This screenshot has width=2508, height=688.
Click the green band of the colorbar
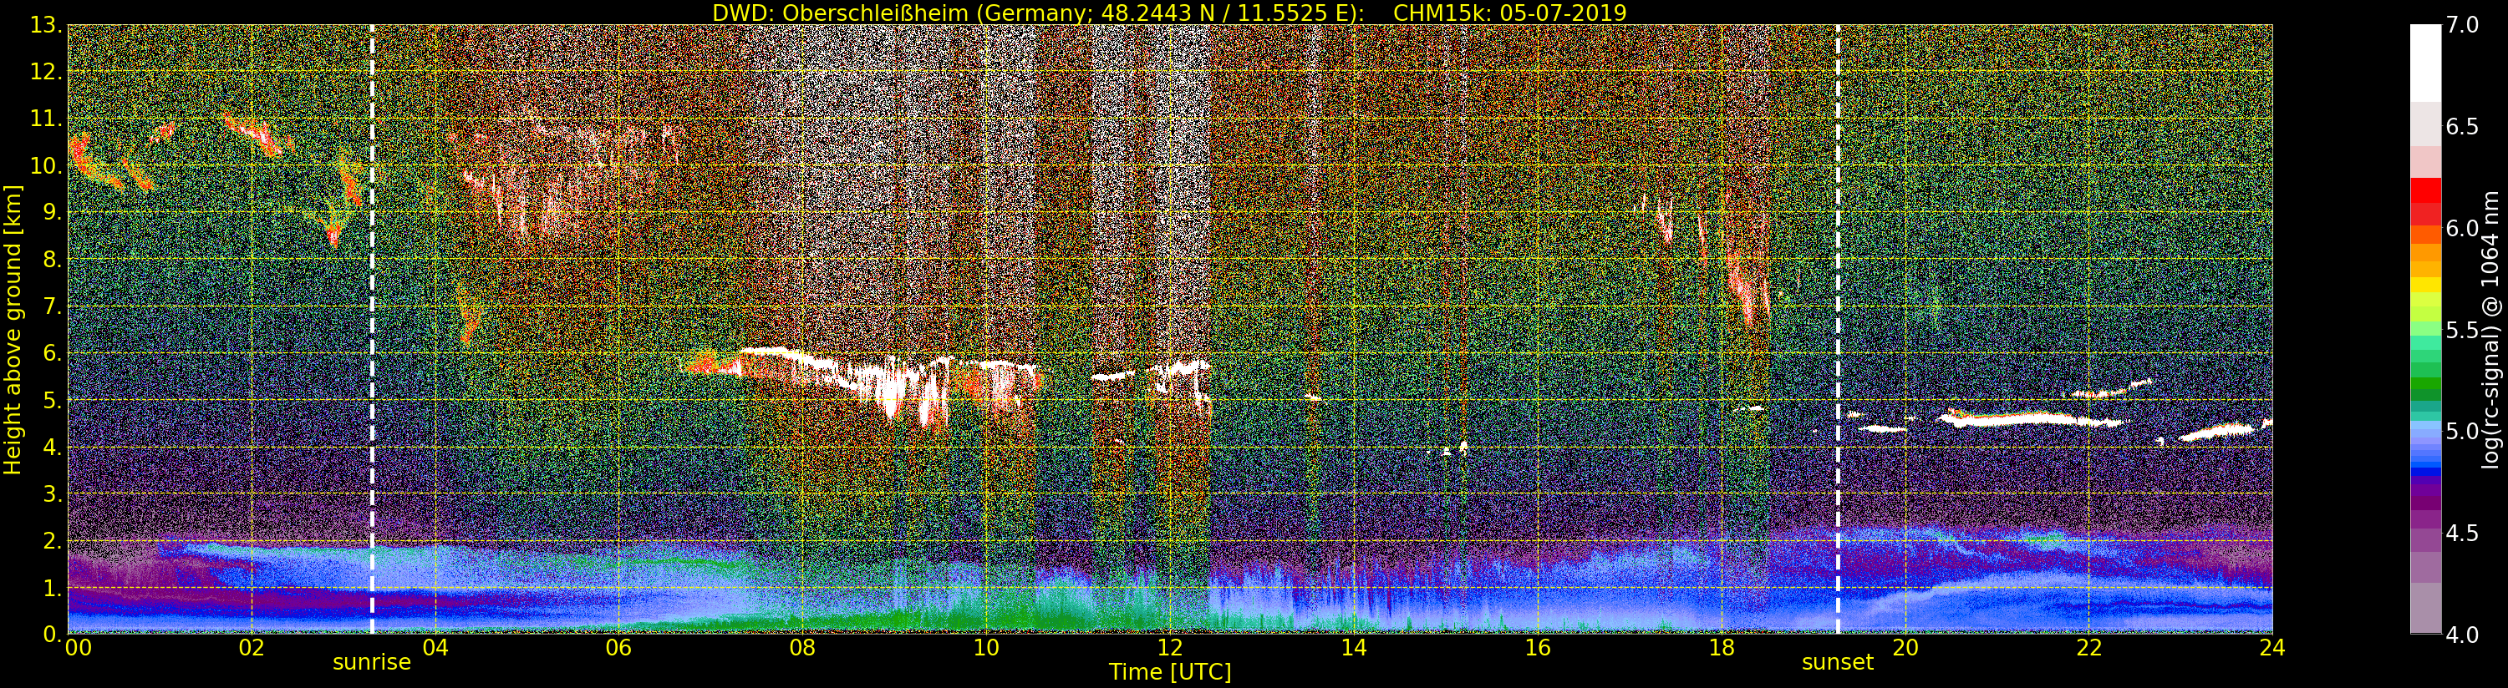(x=2425, y=389)
